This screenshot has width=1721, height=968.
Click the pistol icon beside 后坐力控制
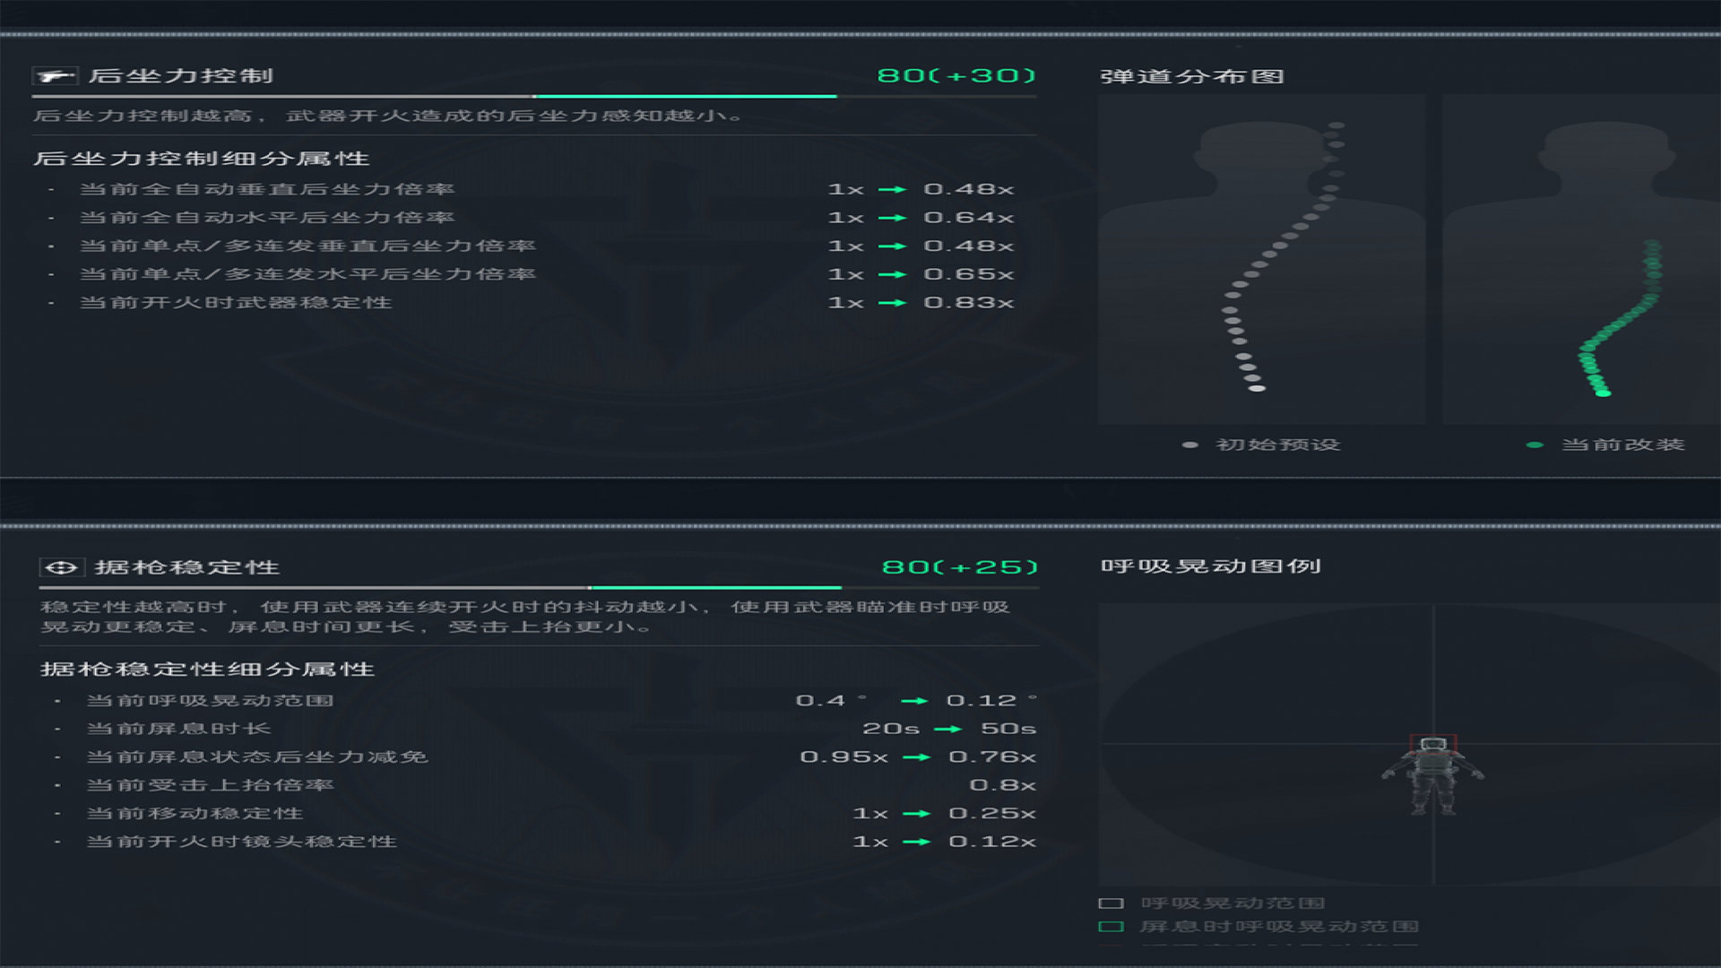(x=55, y=76)
